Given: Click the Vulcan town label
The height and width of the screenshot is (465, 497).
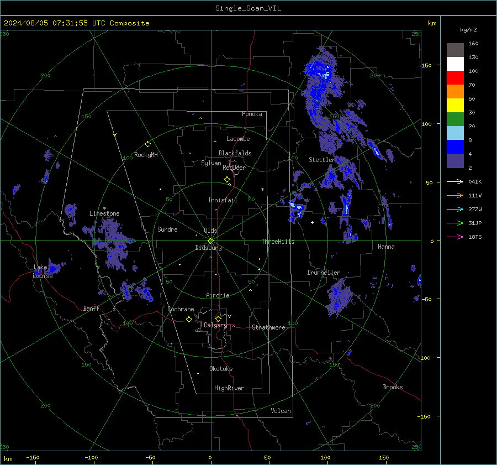Looking at the screenshot, I should click(281, 411).
